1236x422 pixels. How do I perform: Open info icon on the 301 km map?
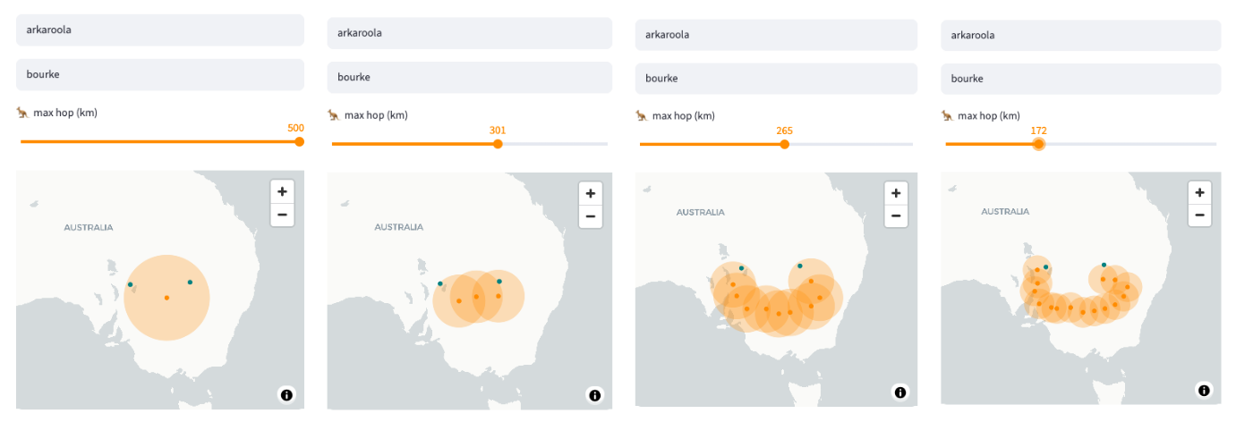pyautogui.click(x=594, y=395)
